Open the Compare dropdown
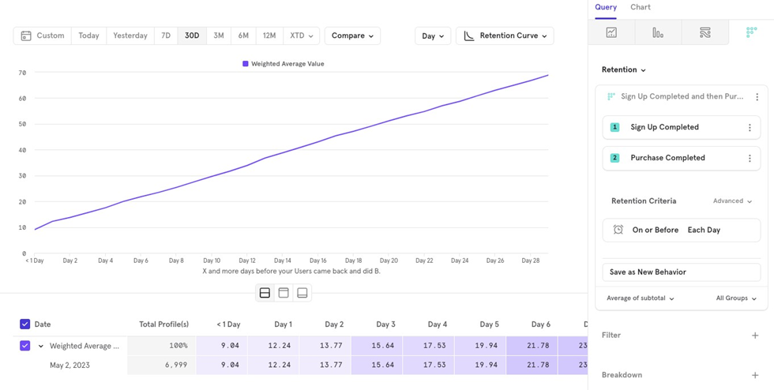The height and width of the screenshot is (390, 774). [352, 36]
